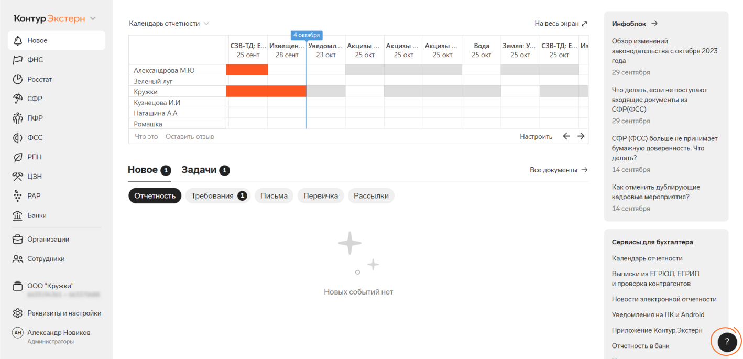
Task: Click the people icon for ПФР
Action: click(18, 118)
